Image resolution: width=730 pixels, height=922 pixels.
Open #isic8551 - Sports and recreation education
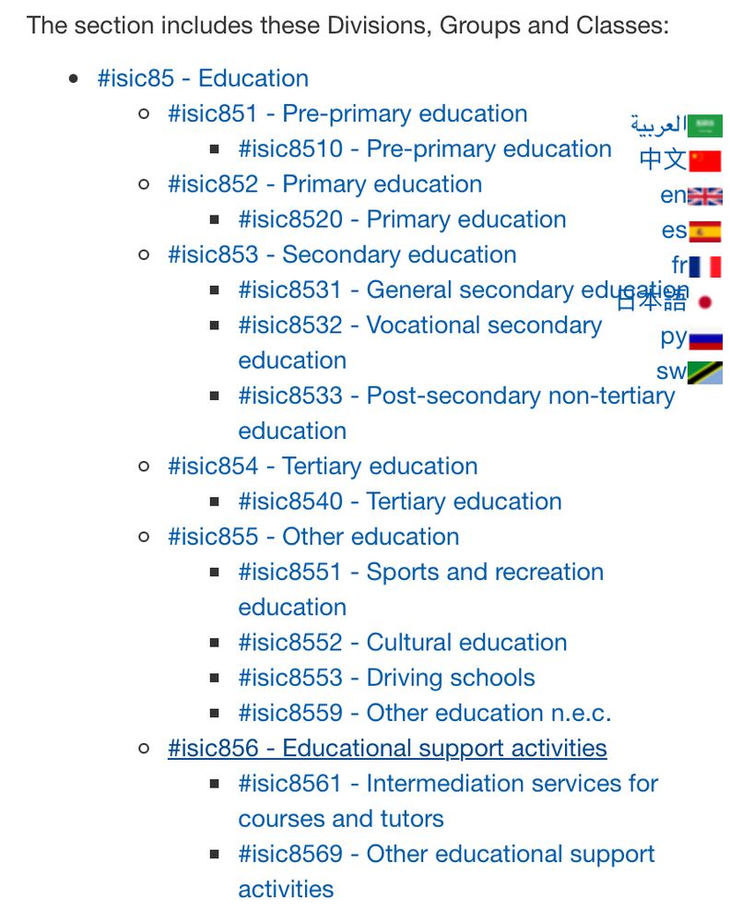[421, 590]
